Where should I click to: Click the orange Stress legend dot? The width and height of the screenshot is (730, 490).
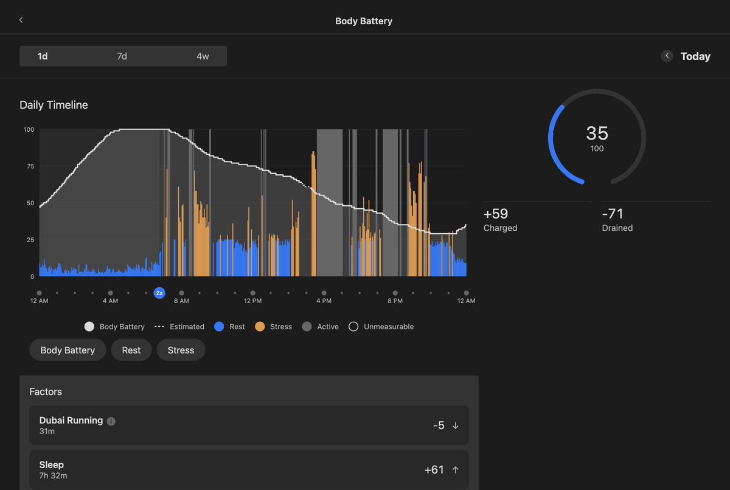coord(260,327)
